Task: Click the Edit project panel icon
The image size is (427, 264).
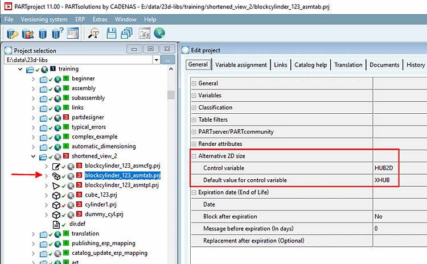Action: coord(186,50)
